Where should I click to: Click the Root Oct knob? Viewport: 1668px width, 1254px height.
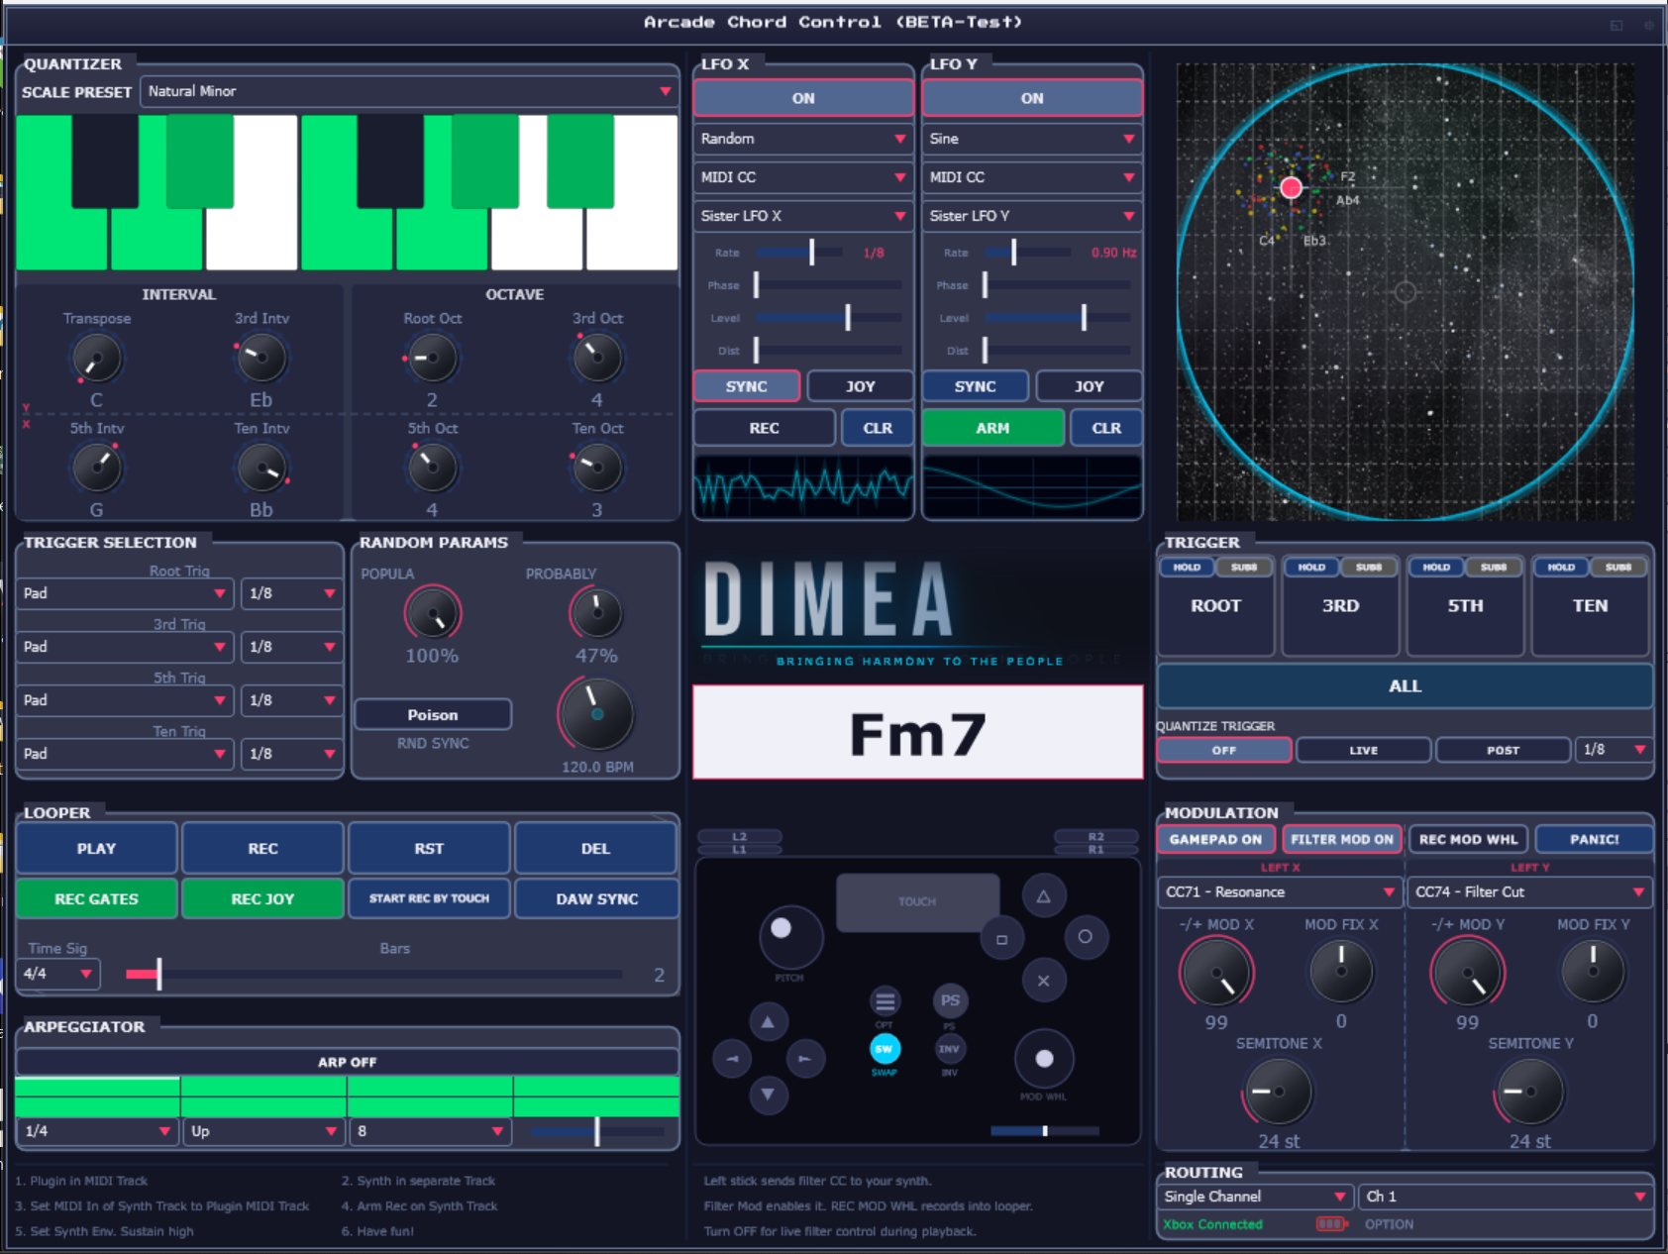pyautogui.click(x=432, y=359)
